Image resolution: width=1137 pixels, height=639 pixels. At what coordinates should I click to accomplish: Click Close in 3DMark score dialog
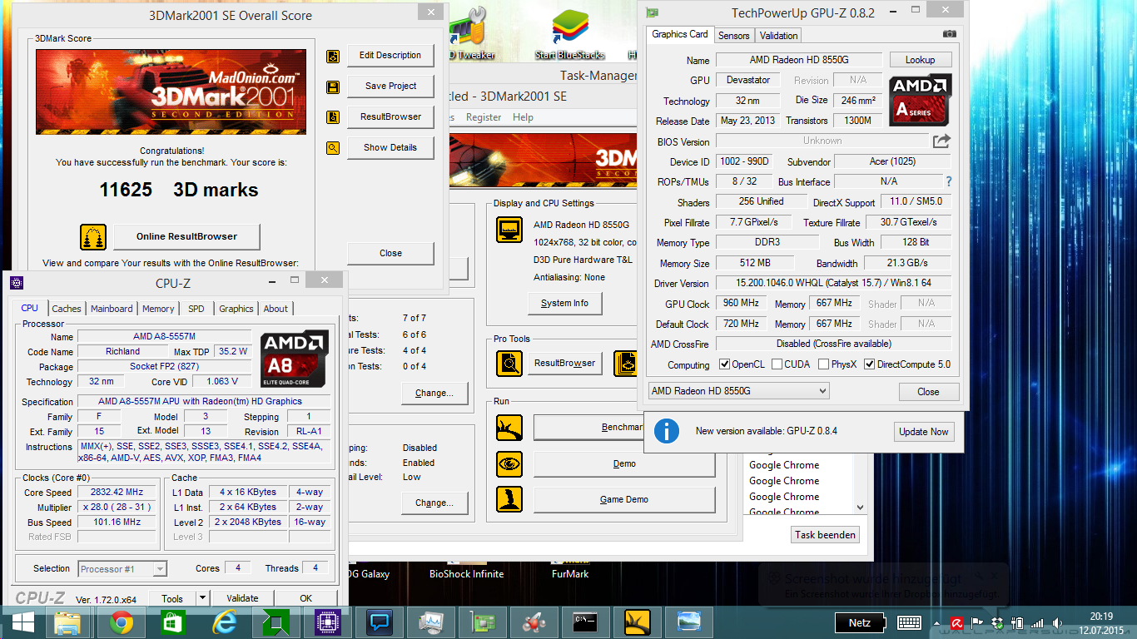tap(390, 253)
